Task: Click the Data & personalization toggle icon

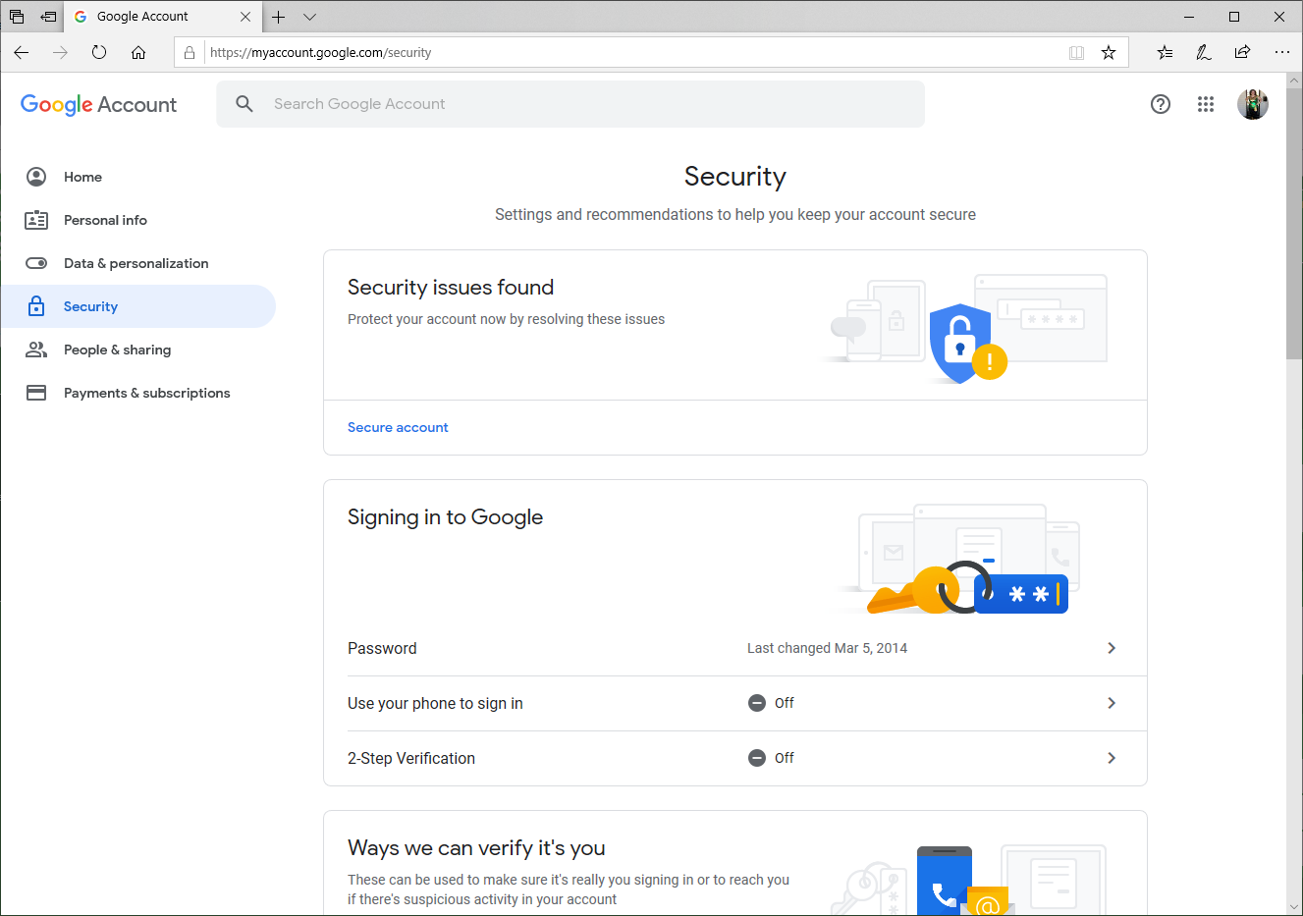Action: pos(36,263)
